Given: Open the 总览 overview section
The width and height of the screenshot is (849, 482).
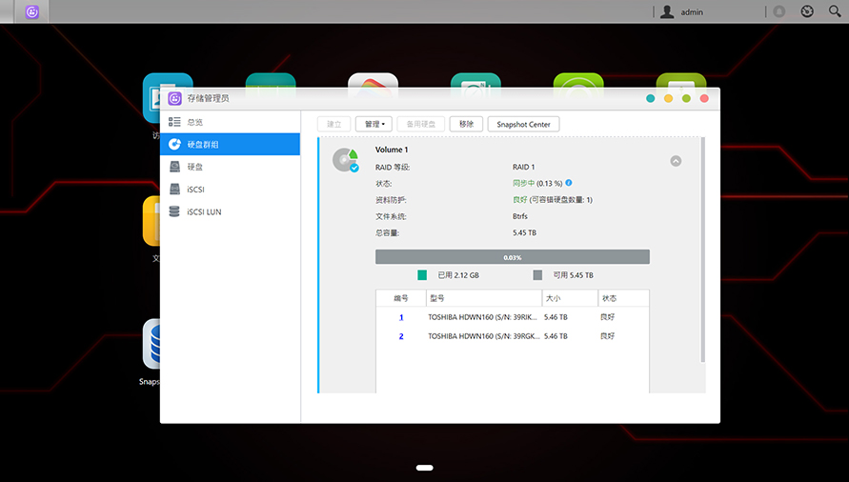Looking at the screenshot, I should coord(193,122).
